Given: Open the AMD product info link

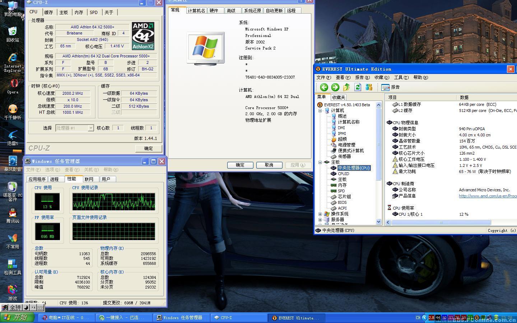Looking at the screenshot, I should point(488,196).
